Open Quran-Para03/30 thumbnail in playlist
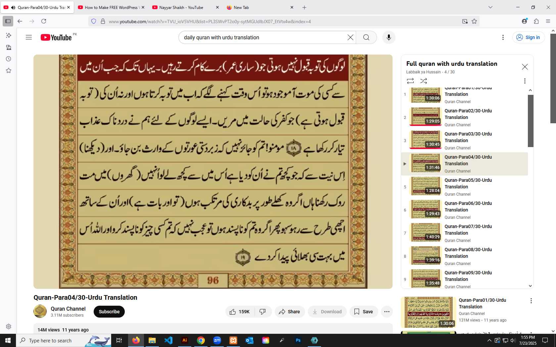 pos(426,140)
